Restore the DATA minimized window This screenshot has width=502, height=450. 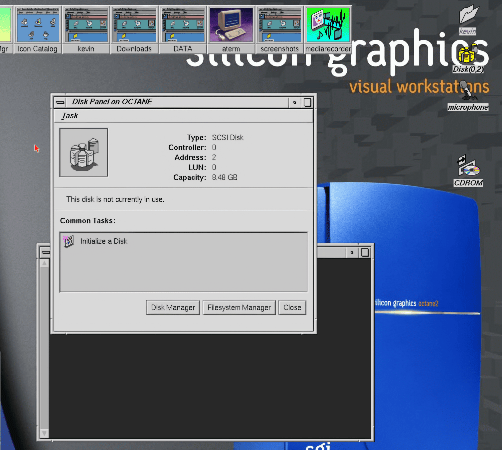[x=183, y=30]
